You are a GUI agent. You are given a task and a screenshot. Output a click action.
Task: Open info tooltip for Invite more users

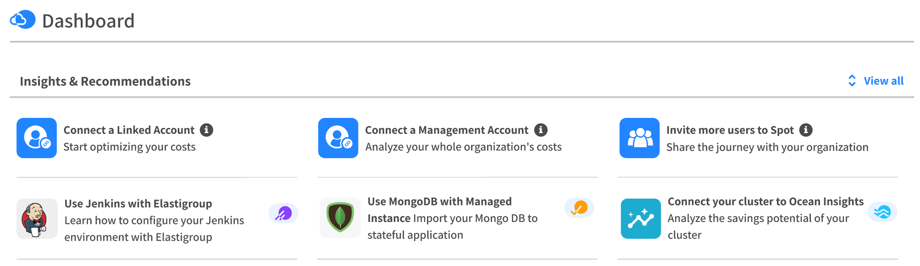806,130
